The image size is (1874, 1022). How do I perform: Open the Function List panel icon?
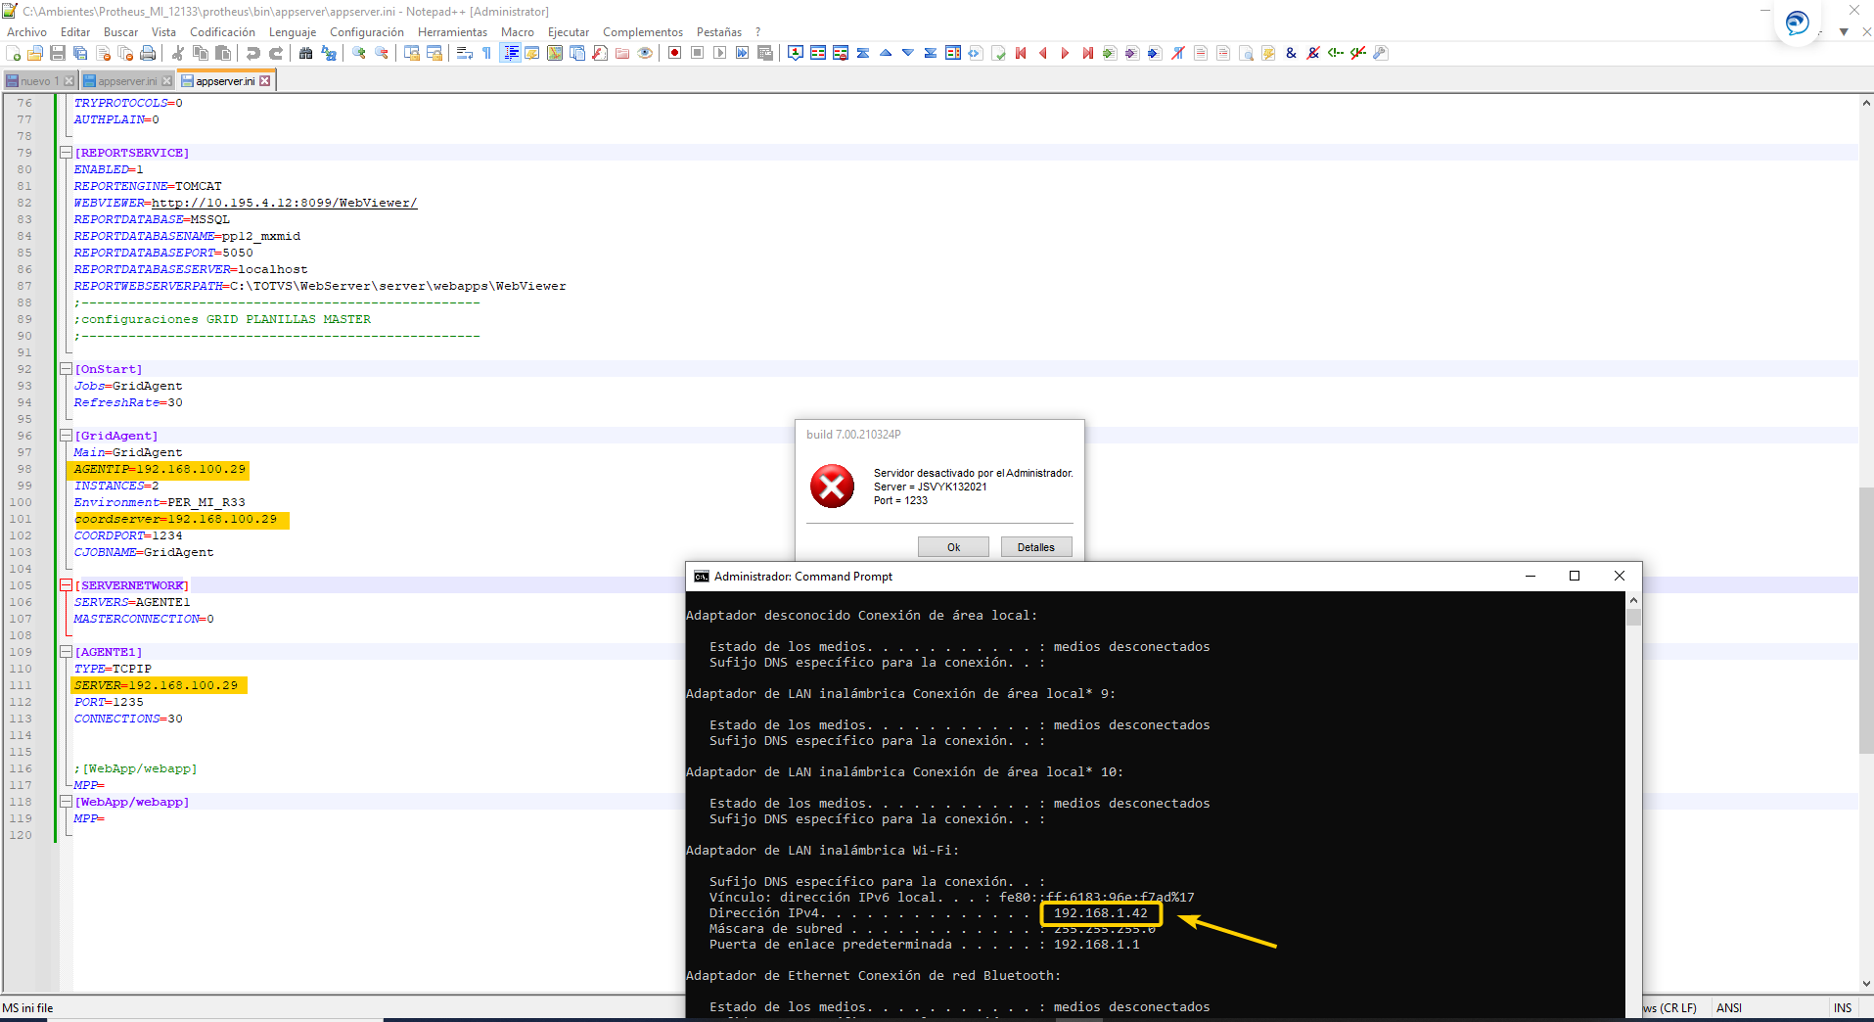(x=600, y=53)
